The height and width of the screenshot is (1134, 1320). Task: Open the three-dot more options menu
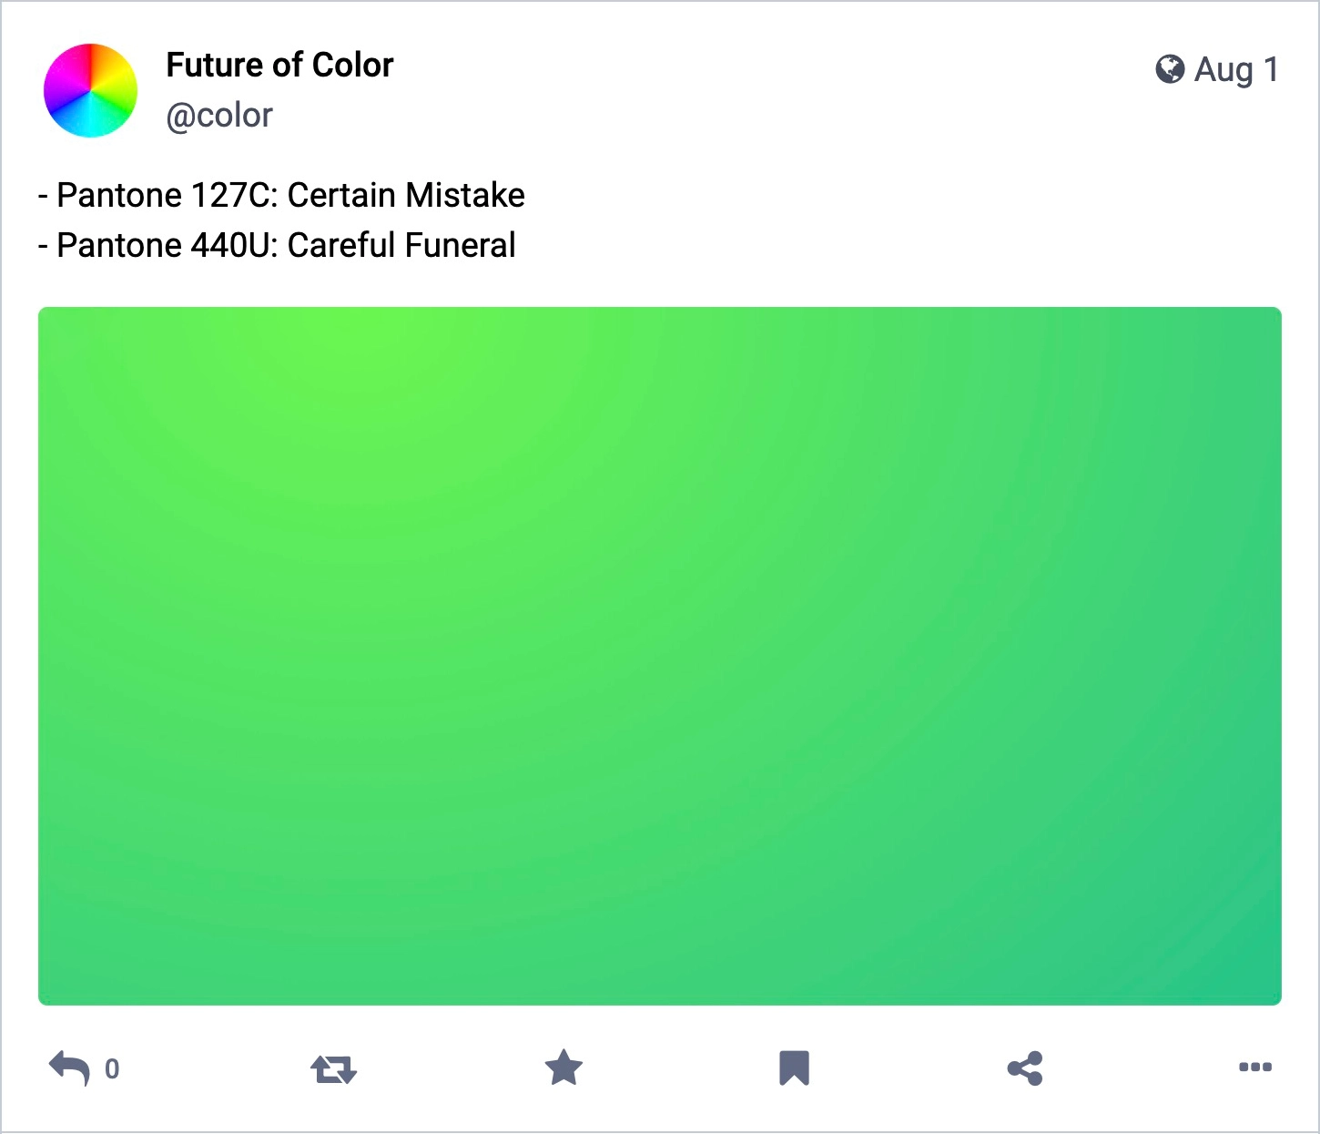click(x=1255, y=1068)
